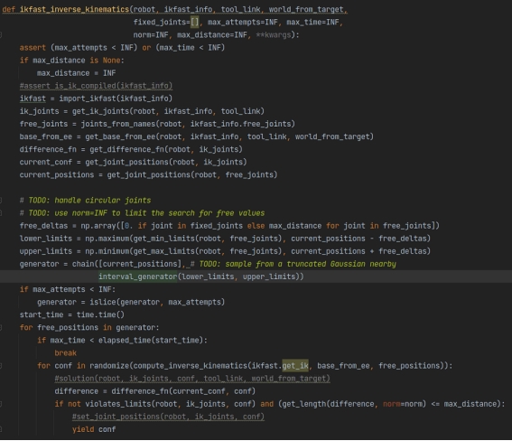Click the 'max_distance = INF' assignment line
This screenshot has height=441, width=512.
(77, 73)
